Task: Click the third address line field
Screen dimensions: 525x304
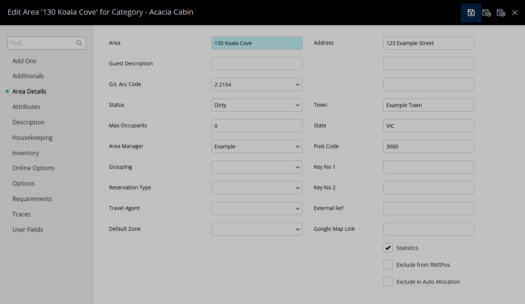Action: [x=429, y=85]
